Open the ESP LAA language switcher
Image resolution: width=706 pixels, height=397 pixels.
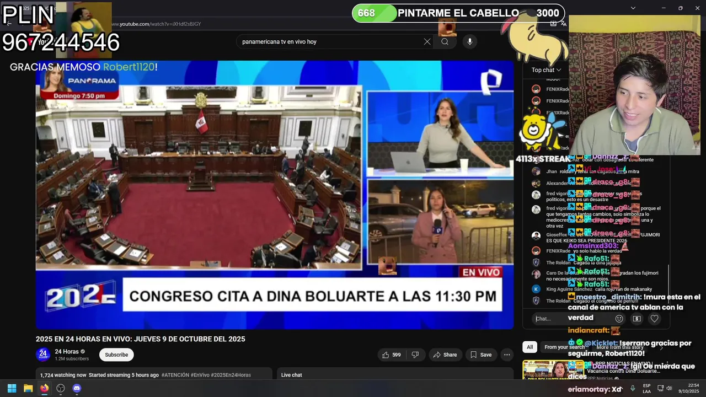646,388
